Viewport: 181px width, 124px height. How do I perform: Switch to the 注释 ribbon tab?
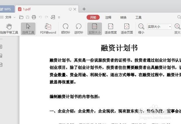tap(108, 17)
